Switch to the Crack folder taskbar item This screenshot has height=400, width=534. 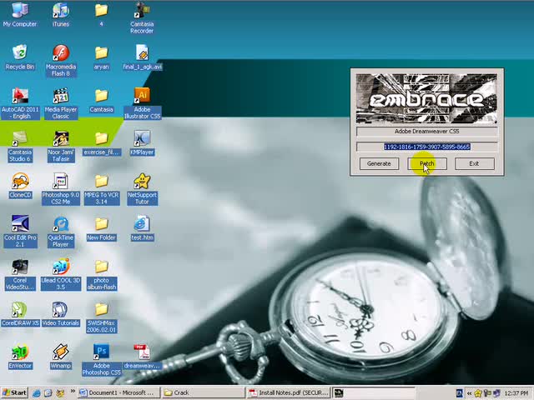[203, 392]
